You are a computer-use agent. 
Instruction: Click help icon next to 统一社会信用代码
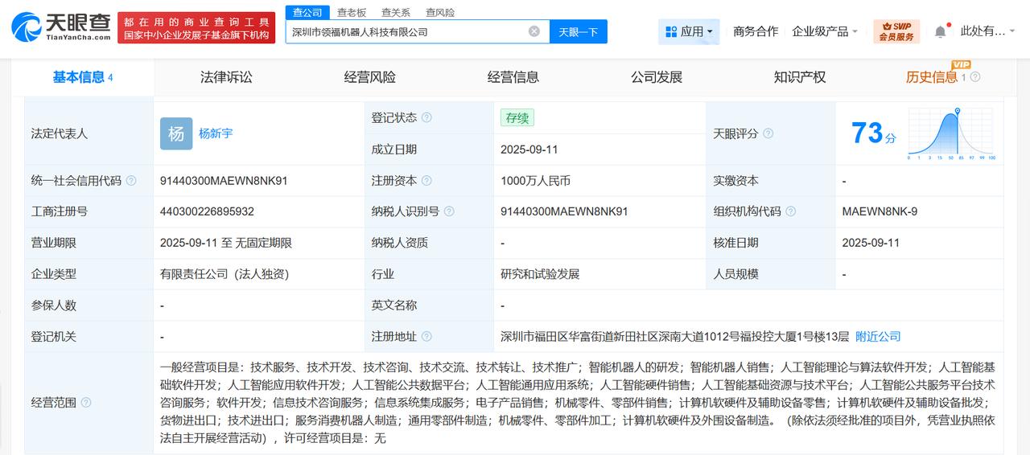[131, 181]
